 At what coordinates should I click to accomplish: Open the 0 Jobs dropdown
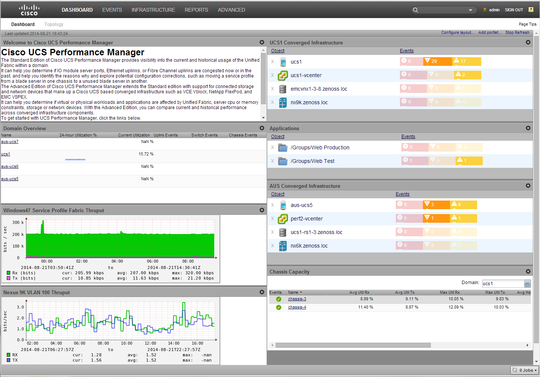click(525, 370)
